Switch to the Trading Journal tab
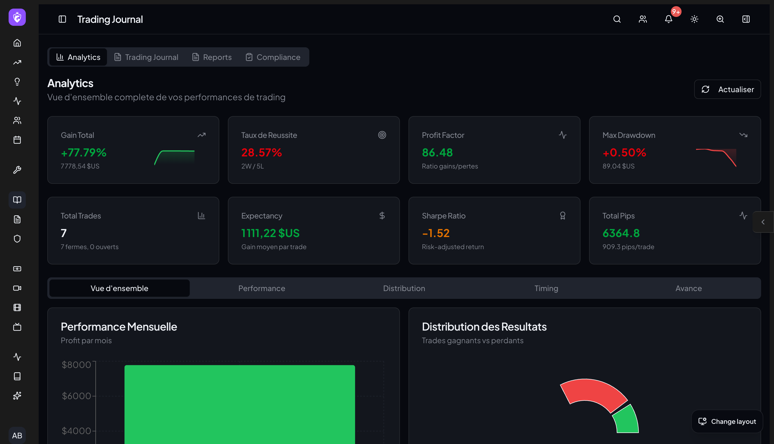Image resolution: width=774 pixels, height=444 pixels. 146,57
